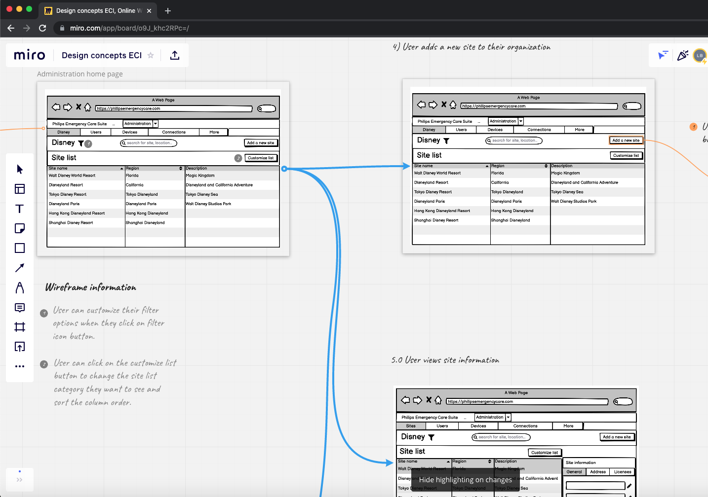This screenshot has height=497, width=708.
Task: Select the Pen drawing tool
Action: pyautogui.click(x=20, y=287)
